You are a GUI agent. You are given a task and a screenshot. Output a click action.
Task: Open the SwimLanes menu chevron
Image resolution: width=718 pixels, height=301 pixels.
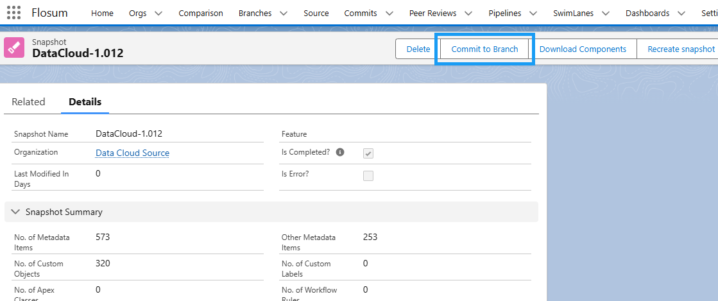[x=605, y=13]
